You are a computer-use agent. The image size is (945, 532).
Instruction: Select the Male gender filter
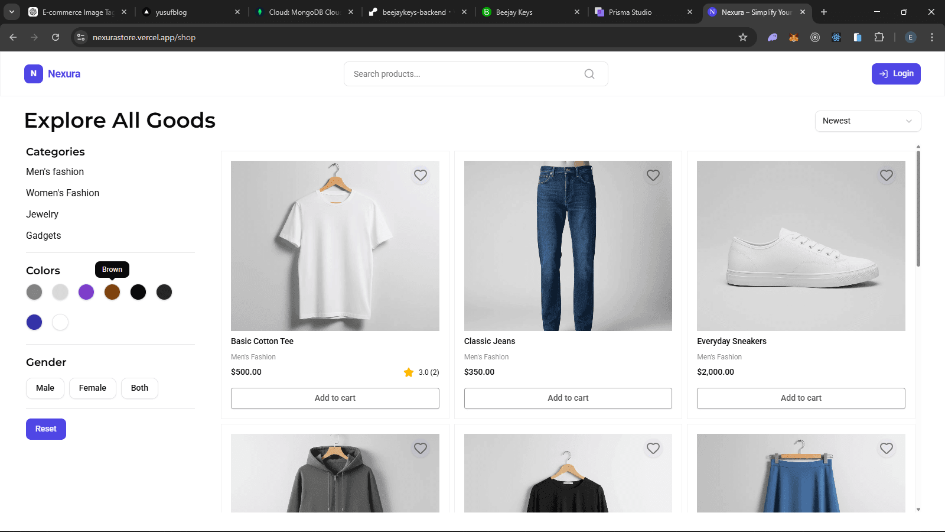(45, 388)
